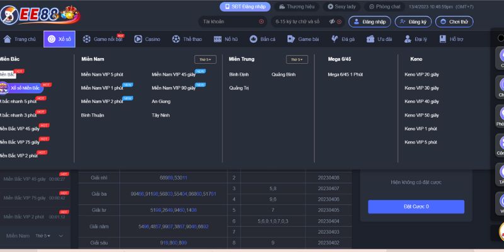Click the Đăng nhập login button

370,21
